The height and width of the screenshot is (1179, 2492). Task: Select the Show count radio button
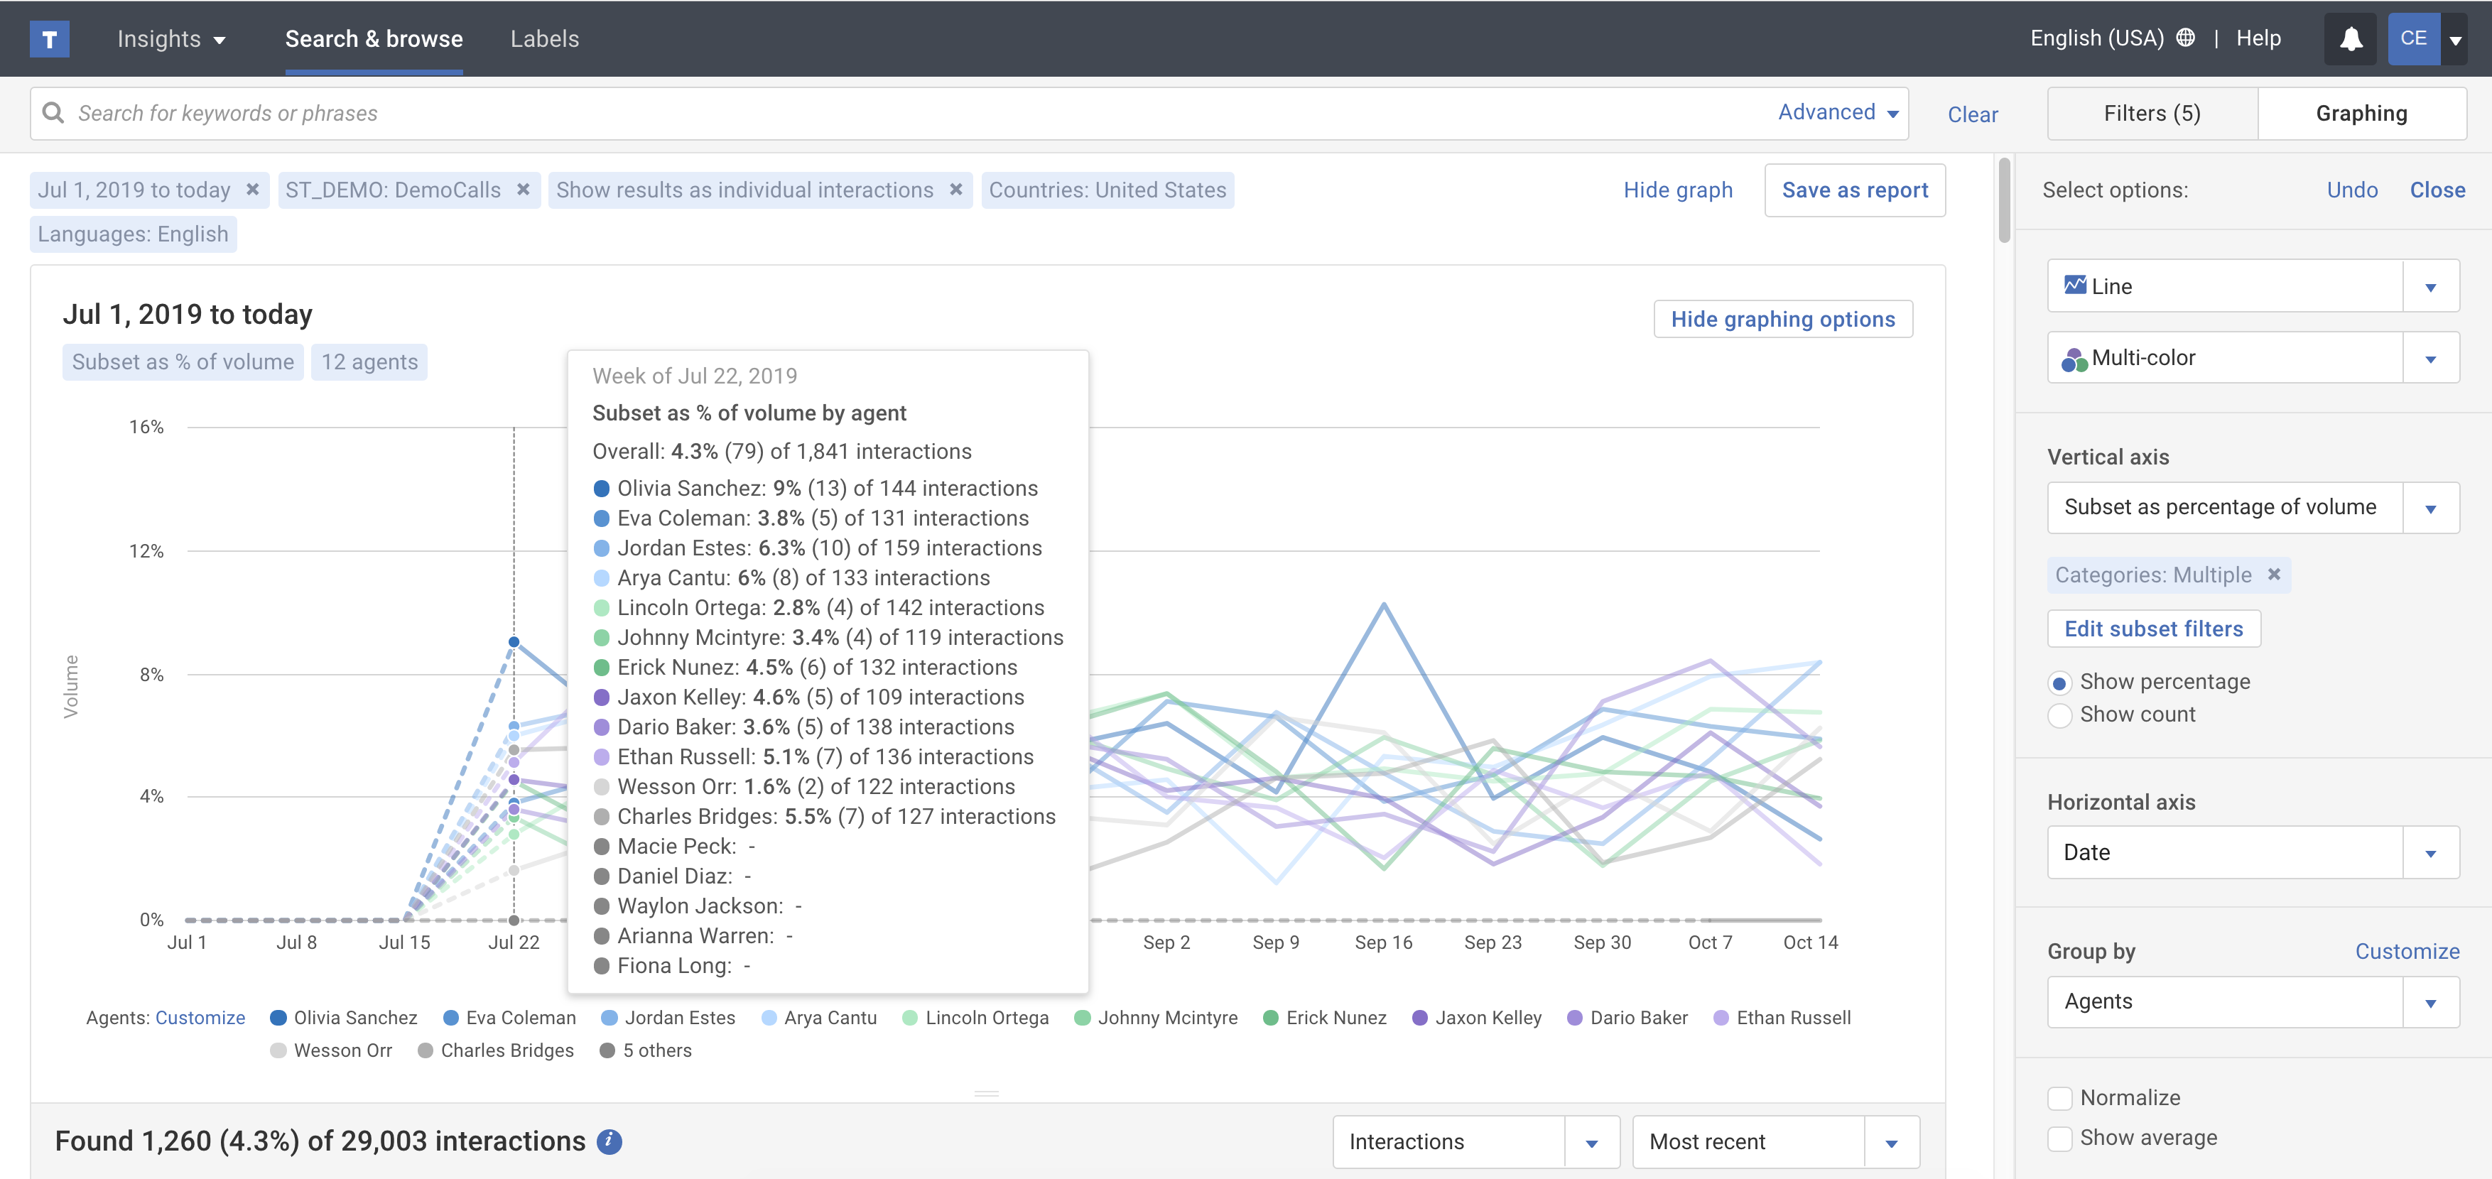[2059, 715]
